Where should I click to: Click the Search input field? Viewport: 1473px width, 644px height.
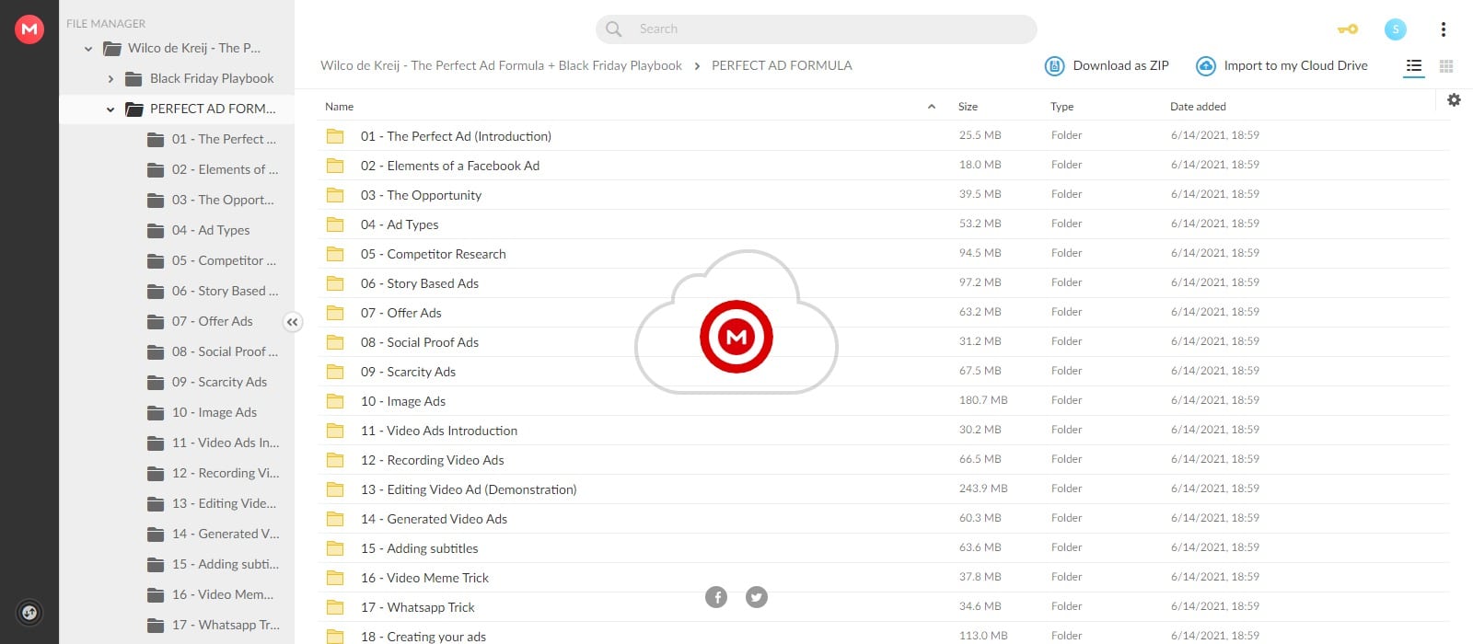[816, 29]
